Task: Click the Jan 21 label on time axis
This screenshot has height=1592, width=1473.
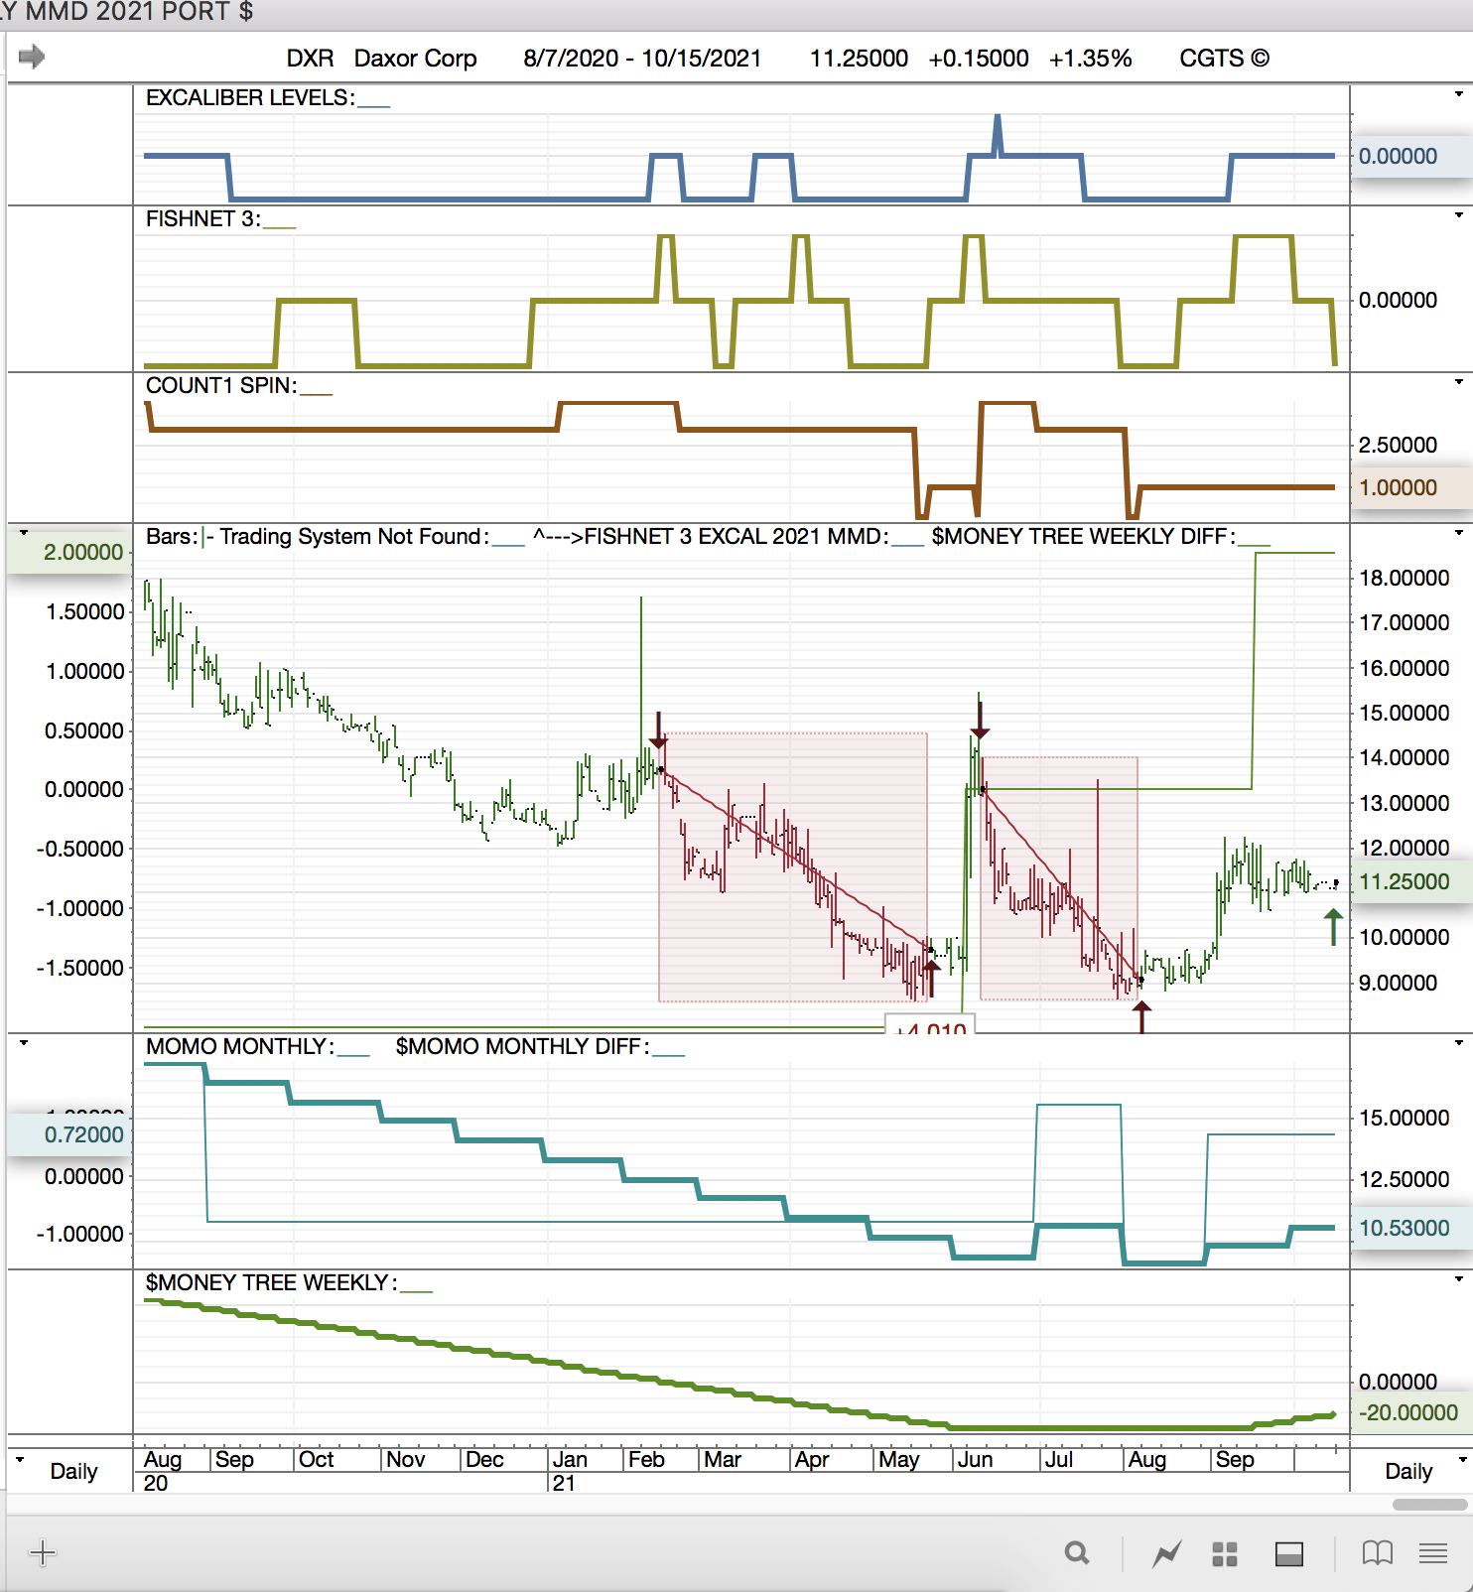Action: (x=569, y=1471)
